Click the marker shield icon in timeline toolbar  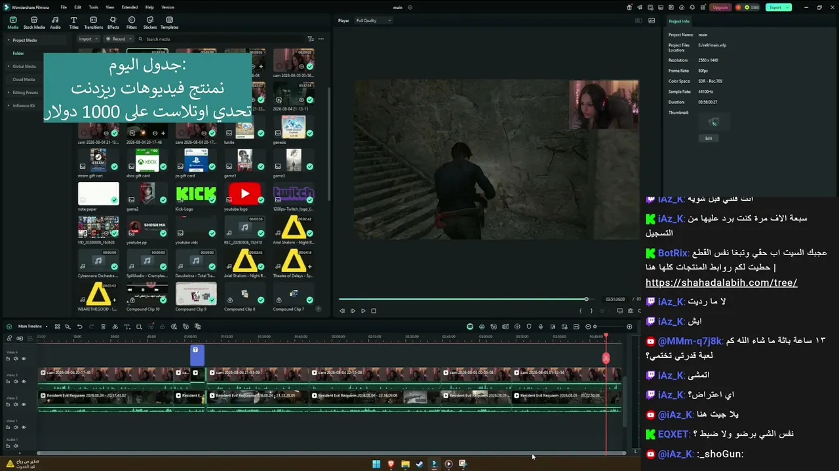(529, 326)
